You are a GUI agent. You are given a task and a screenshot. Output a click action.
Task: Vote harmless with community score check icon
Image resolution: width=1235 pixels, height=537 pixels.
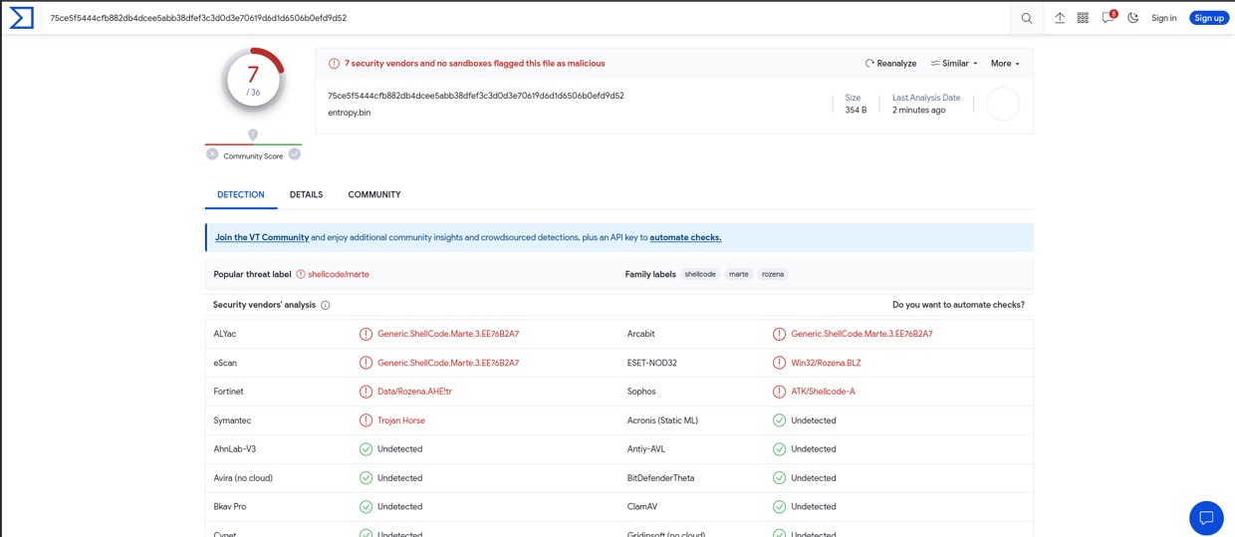coord(295,154)
